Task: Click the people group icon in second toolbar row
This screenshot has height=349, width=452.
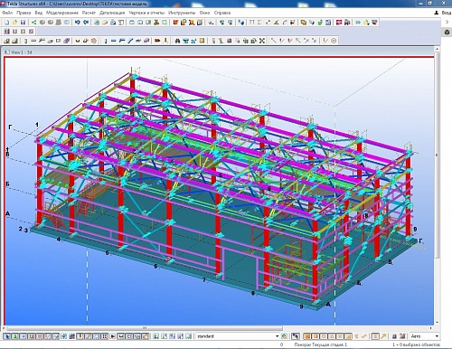Action: coord(6,32)
